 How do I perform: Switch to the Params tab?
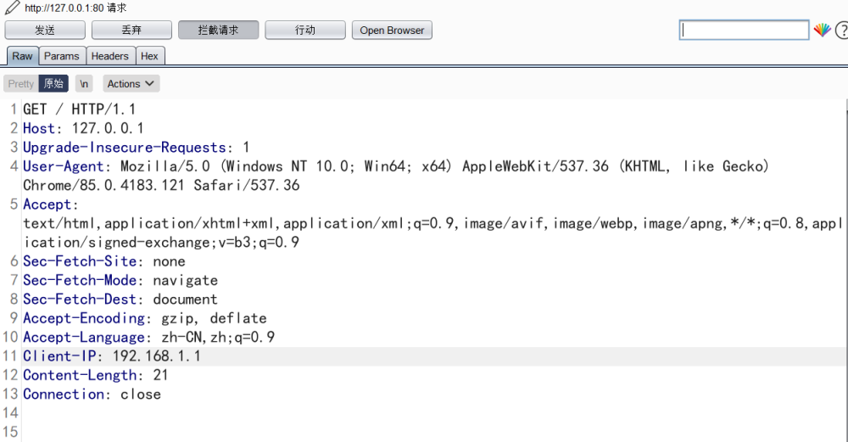[62, 56]
